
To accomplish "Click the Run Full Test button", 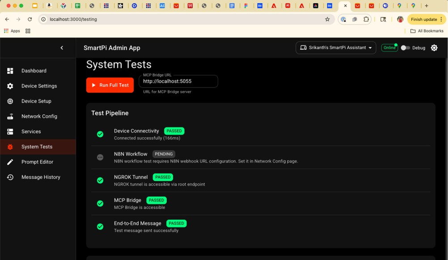I will coord(110,85).
